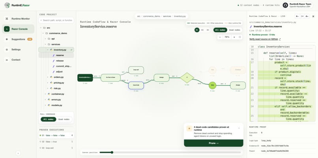This screenshot has height=158, width=318.
Task: Select proven execution 02 false → true
Action: click(x=56, y=141)
